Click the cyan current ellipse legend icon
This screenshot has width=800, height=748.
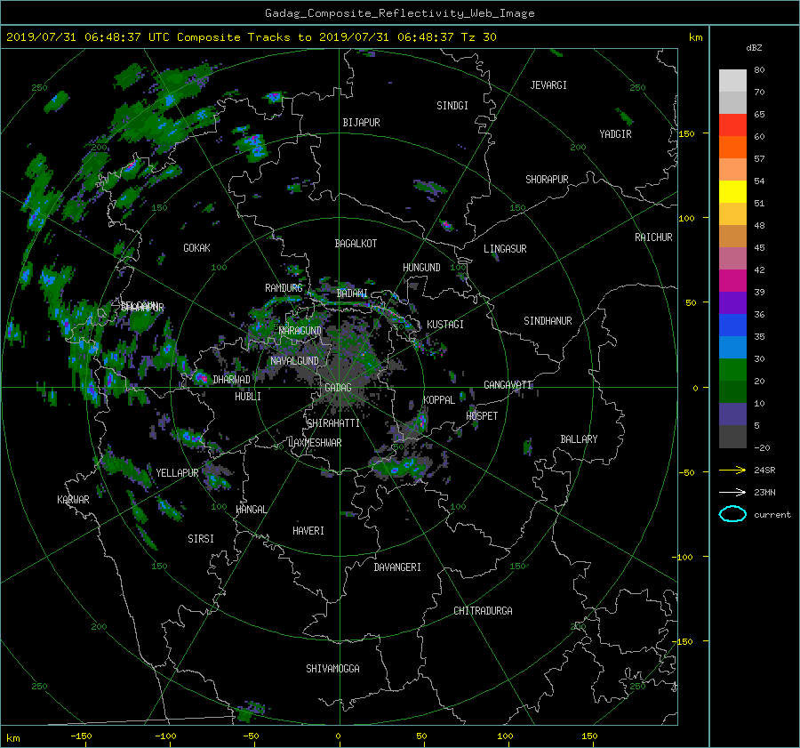point(732,514)
